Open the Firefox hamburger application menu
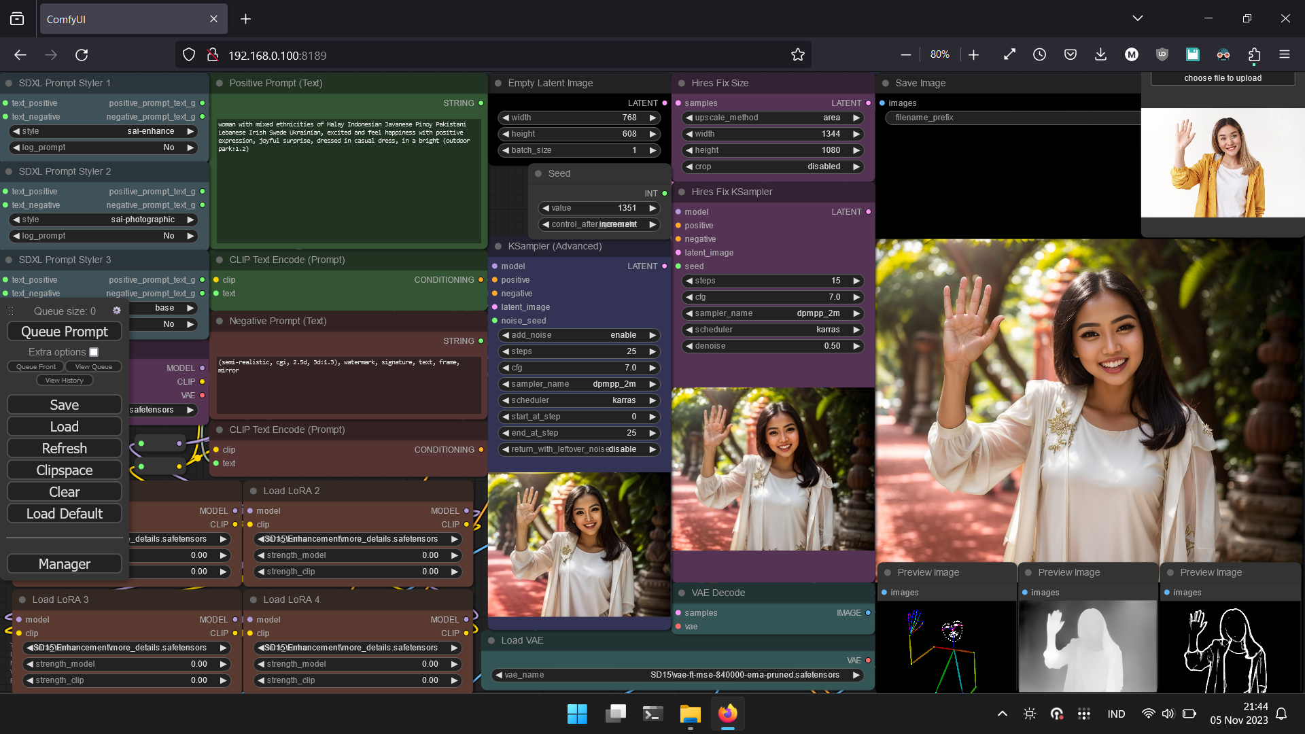1305x734 pixels. tap(1285, 54)
